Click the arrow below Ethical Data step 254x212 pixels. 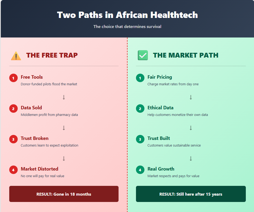click(191, 128)
